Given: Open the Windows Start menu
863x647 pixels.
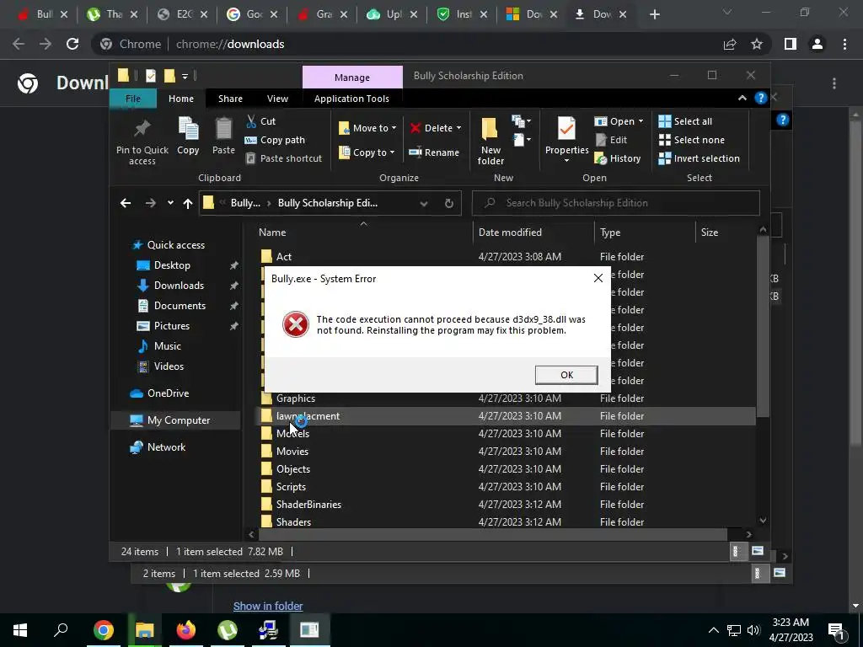Looking at the screenshot, I should pos(20,630).
